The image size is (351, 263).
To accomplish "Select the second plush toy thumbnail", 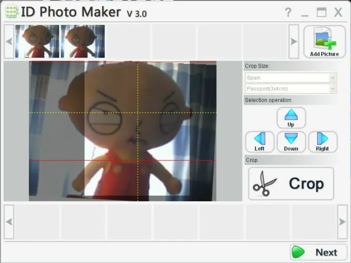I will (83, 41).
